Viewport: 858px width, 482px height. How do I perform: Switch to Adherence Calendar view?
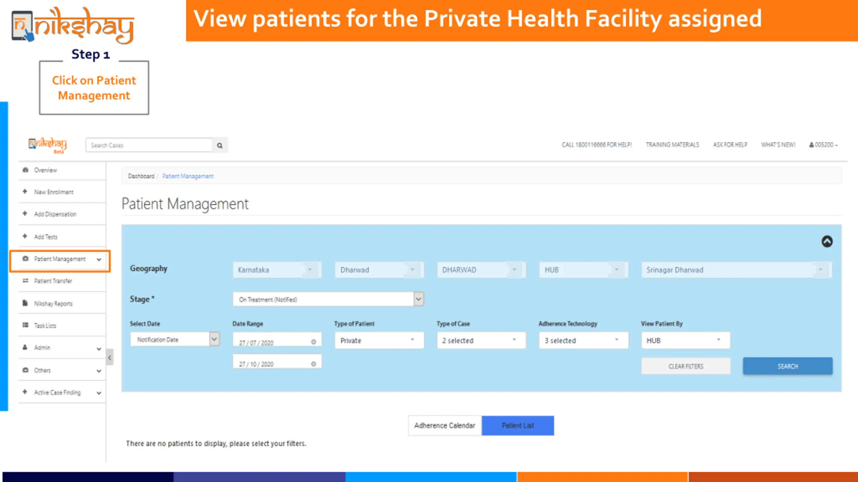445,425
